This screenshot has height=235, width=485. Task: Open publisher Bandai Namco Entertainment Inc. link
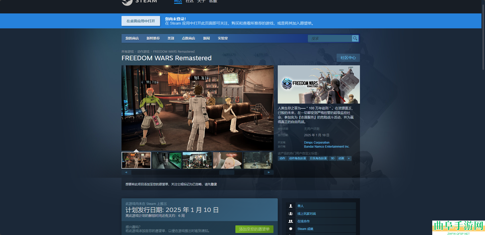point(327,147)
